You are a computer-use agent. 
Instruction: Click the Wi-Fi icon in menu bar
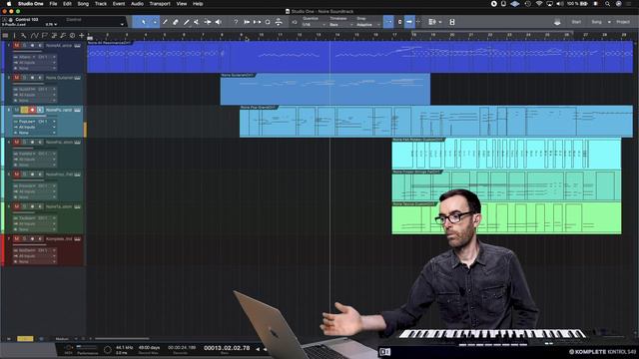[x=539, y=4]
